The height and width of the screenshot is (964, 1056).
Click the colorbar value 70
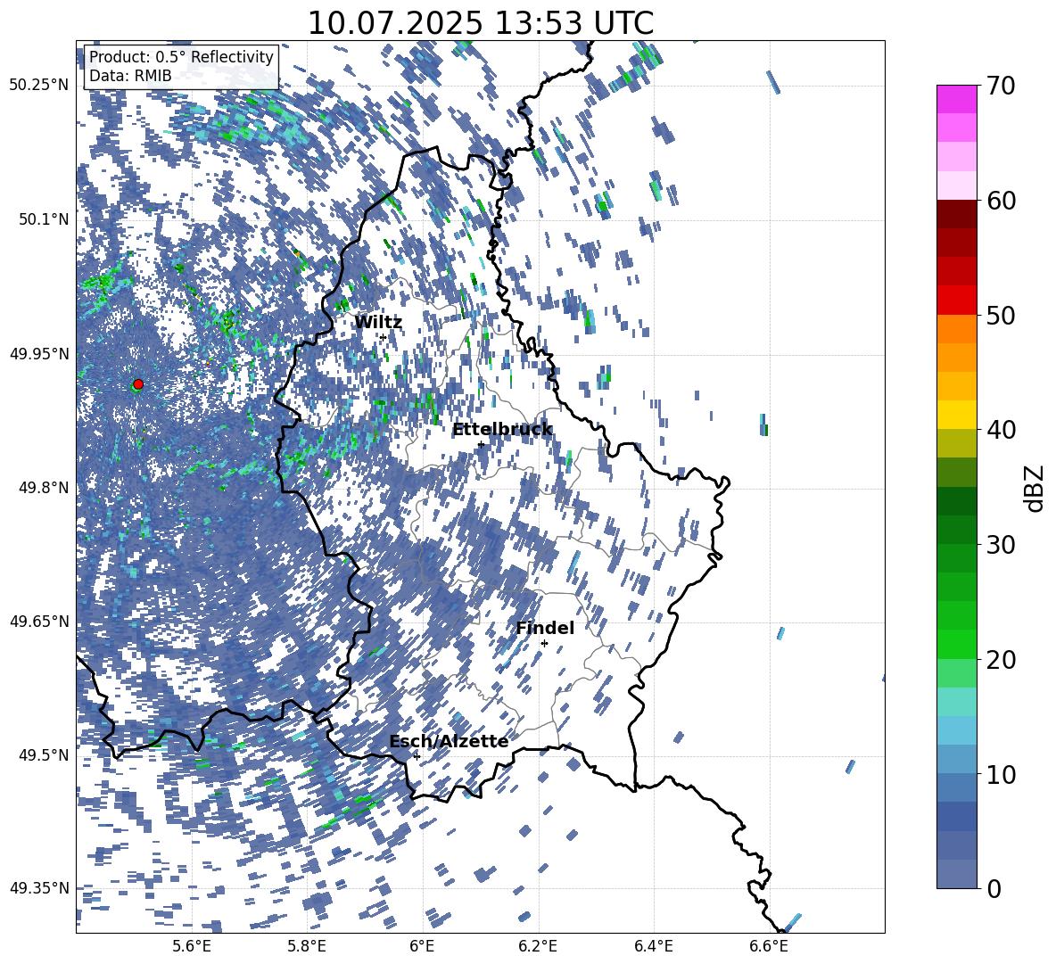click(1002, 86)
